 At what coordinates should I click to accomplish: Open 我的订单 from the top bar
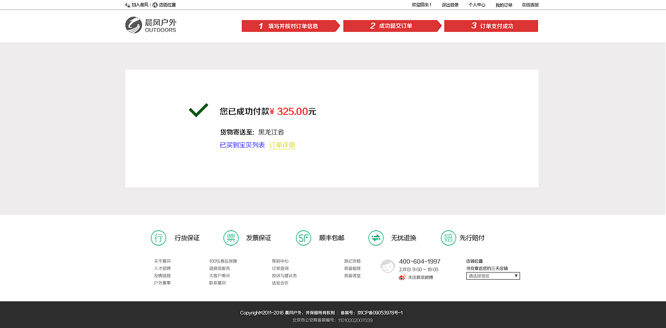click(x=505, y=4)
